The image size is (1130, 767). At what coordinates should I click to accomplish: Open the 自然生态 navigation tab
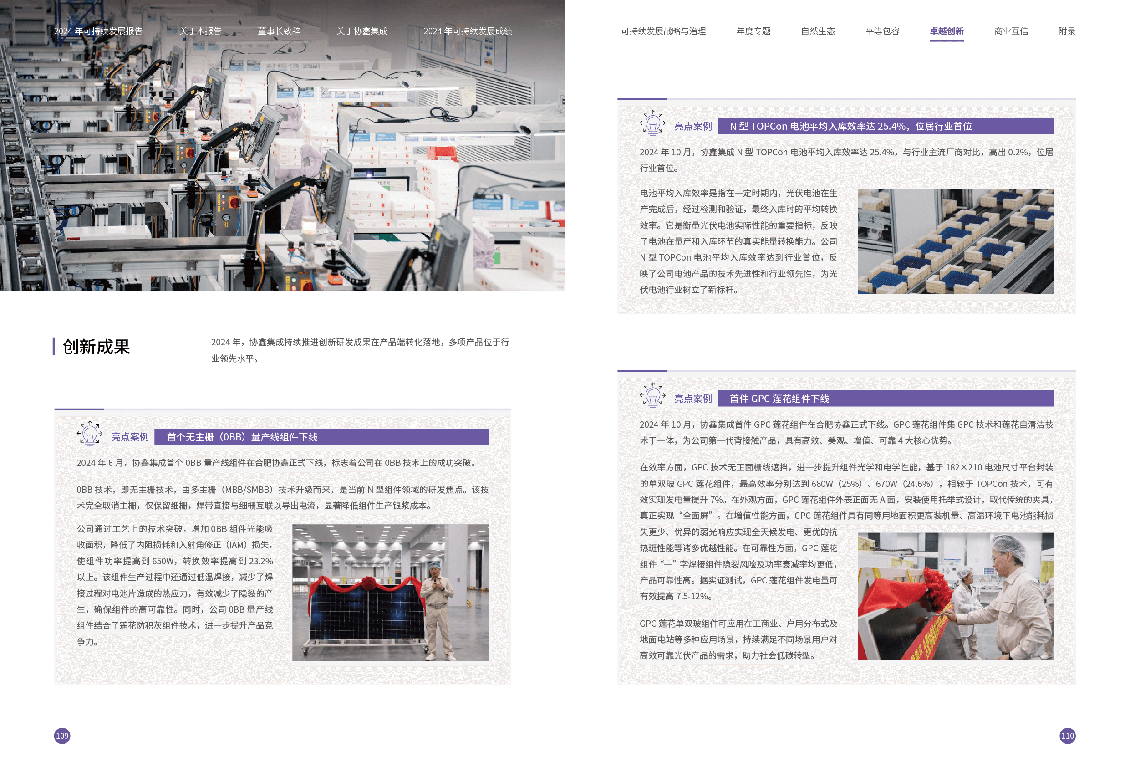pos(818,31)
